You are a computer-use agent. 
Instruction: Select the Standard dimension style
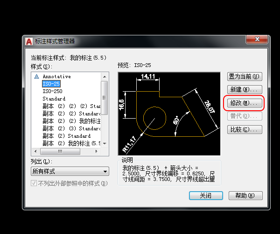[54, 99]
